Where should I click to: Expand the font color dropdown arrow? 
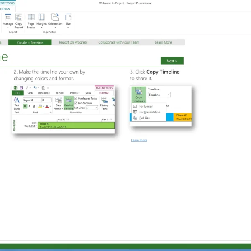[x=50, y=106]
